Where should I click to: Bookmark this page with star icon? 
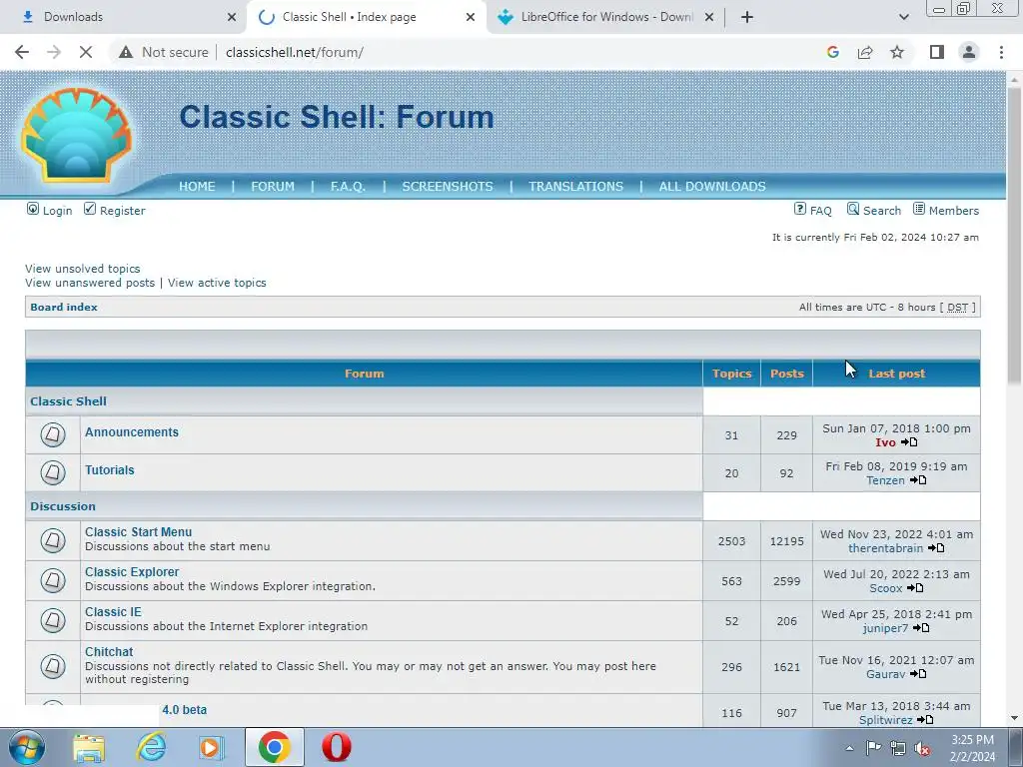tap(897, 52)
